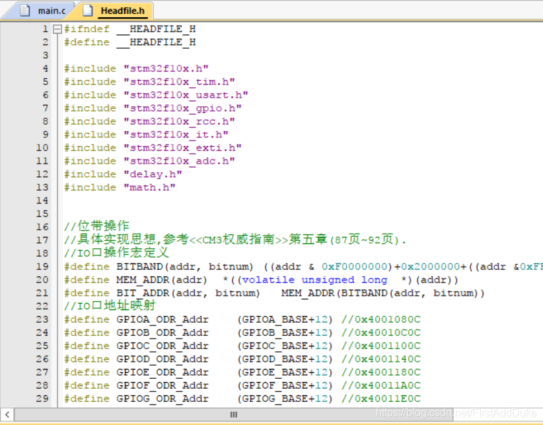Click the horizontal scrollbar thumb
The height and width of the screenshot is (425, 543).
tap(234, 414)
